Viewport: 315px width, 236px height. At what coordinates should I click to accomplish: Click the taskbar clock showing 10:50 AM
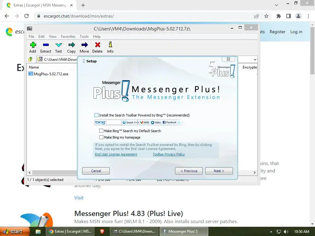pyautogui.click(x=301, y=232)
